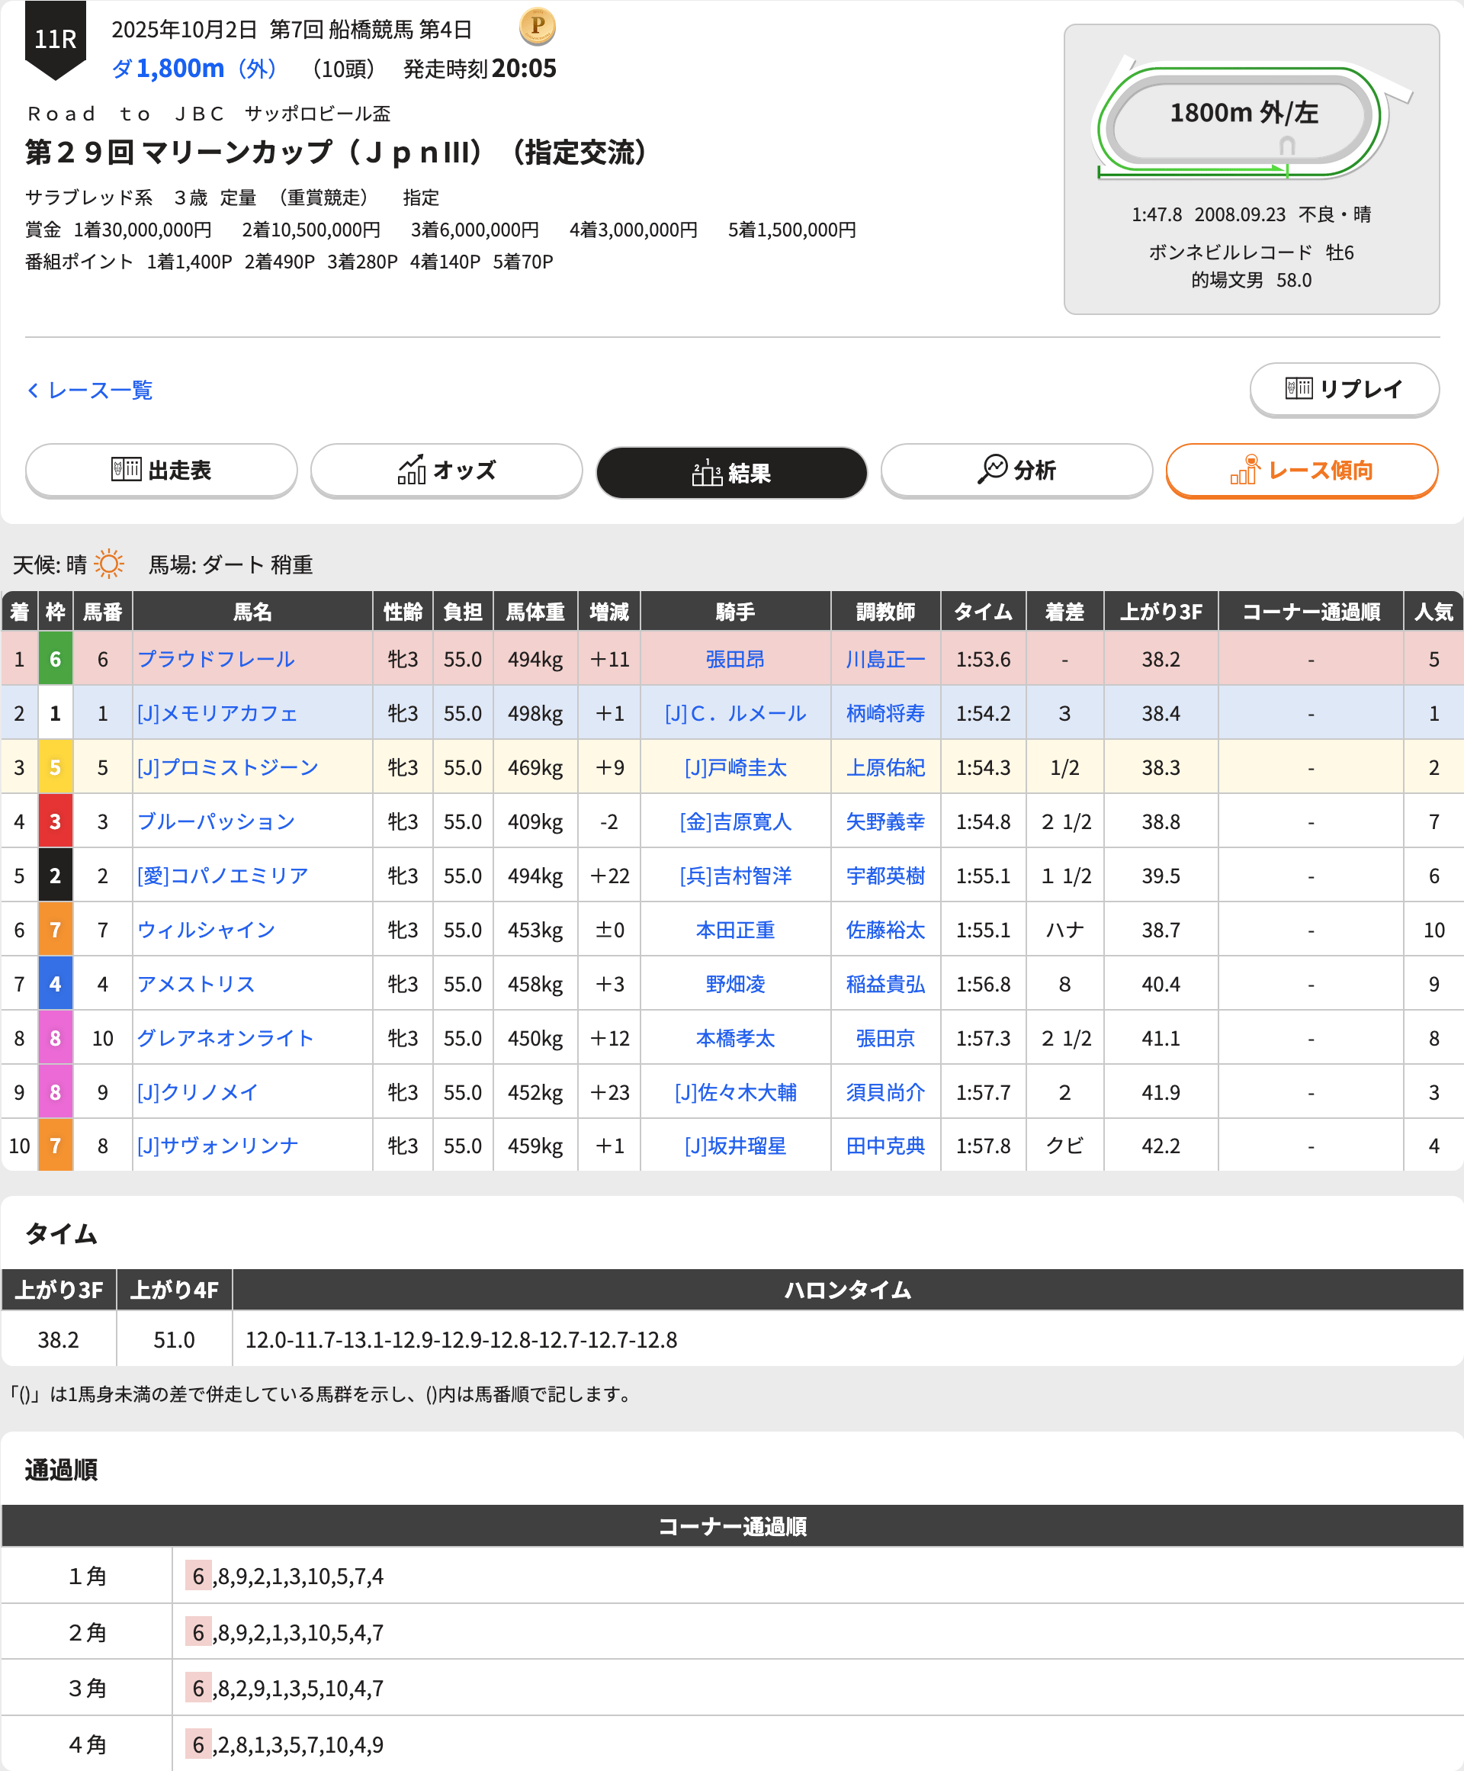Screen dimensions: 1464x1771
Task: Click the 結果 podium icon
Action: point(706,472)
